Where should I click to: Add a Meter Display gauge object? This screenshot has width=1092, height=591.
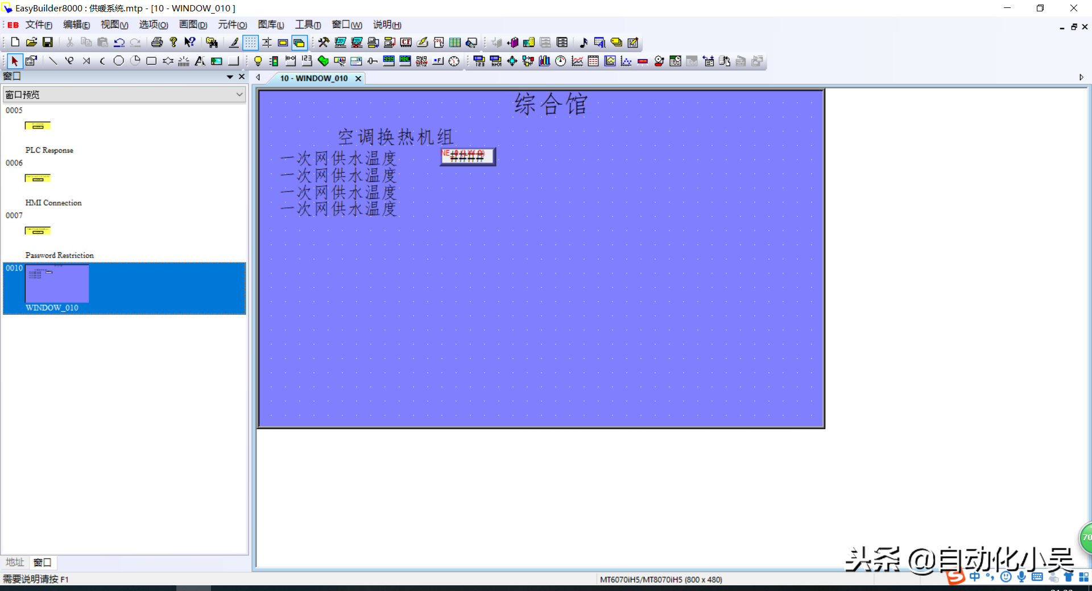[561, 61]
